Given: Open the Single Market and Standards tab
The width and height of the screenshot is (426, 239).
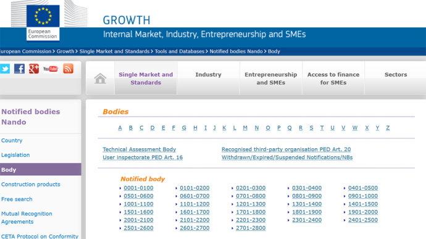Looking at the screenshot, I should tap(146, 78).
